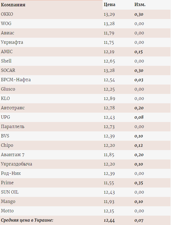Click the Цена column header
The height and width of the screenshot is (225, 171).
click(109, 5)
